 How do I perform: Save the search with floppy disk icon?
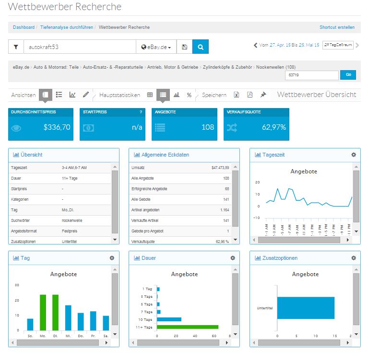pos(185,47)
